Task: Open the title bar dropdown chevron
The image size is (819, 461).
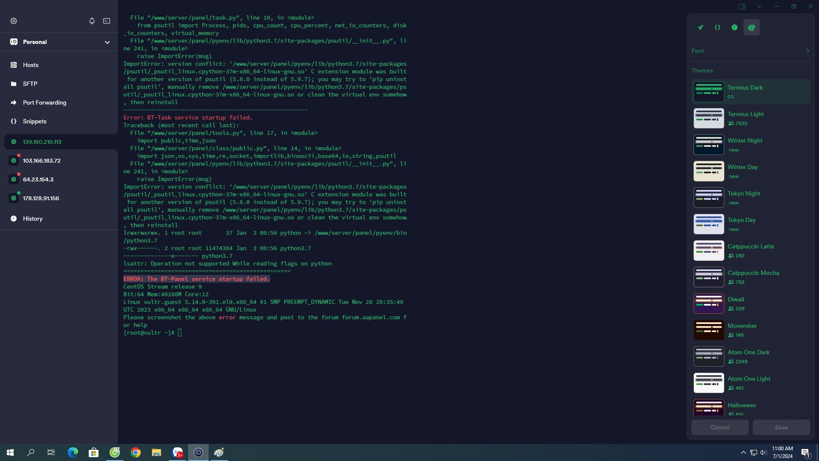Action: (759, 6)
